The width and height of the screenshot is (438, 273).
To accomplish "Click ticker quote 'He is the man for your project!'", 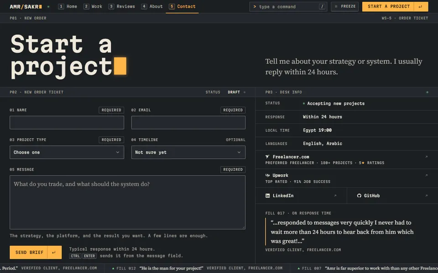I will pyautogui.click(x=171, y=268).
